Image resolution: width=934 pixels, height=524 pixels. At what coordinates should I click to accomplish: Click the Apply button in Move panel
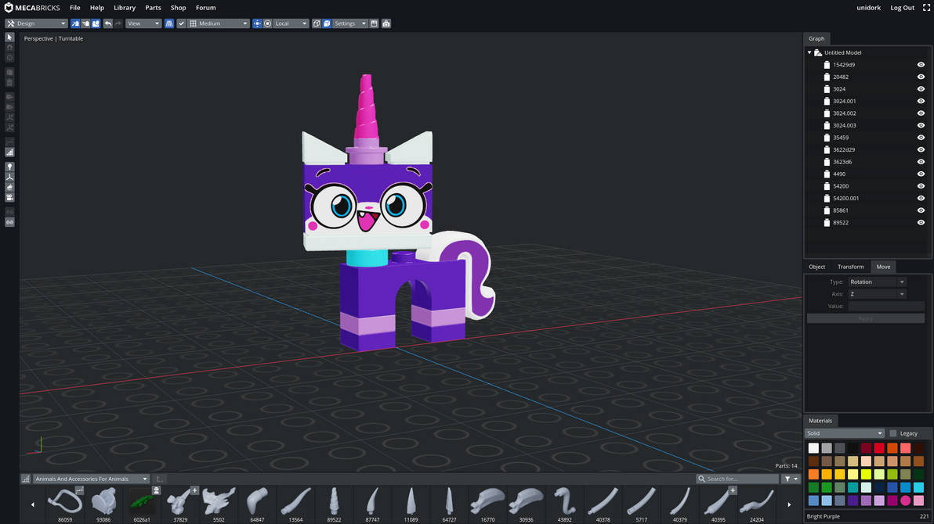(865, 318)
